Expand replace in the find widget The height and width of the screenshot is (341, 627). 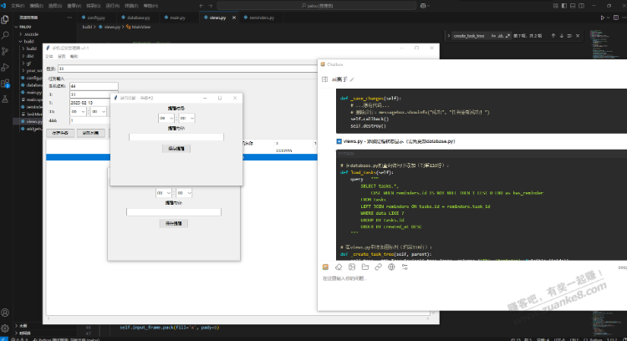pyautogui.click(x=449, y=36)
